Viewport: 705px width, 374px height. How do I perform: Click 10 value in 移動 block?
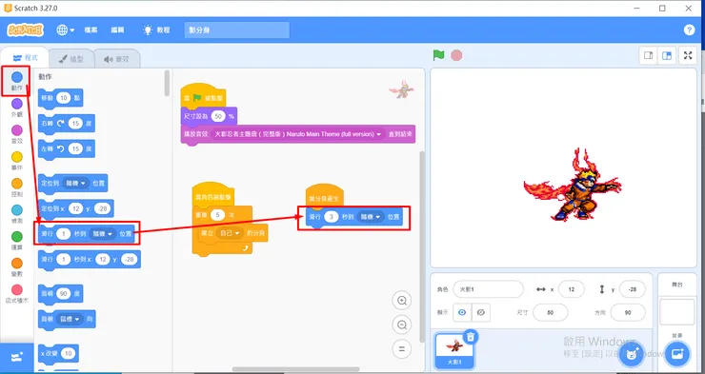64,98
